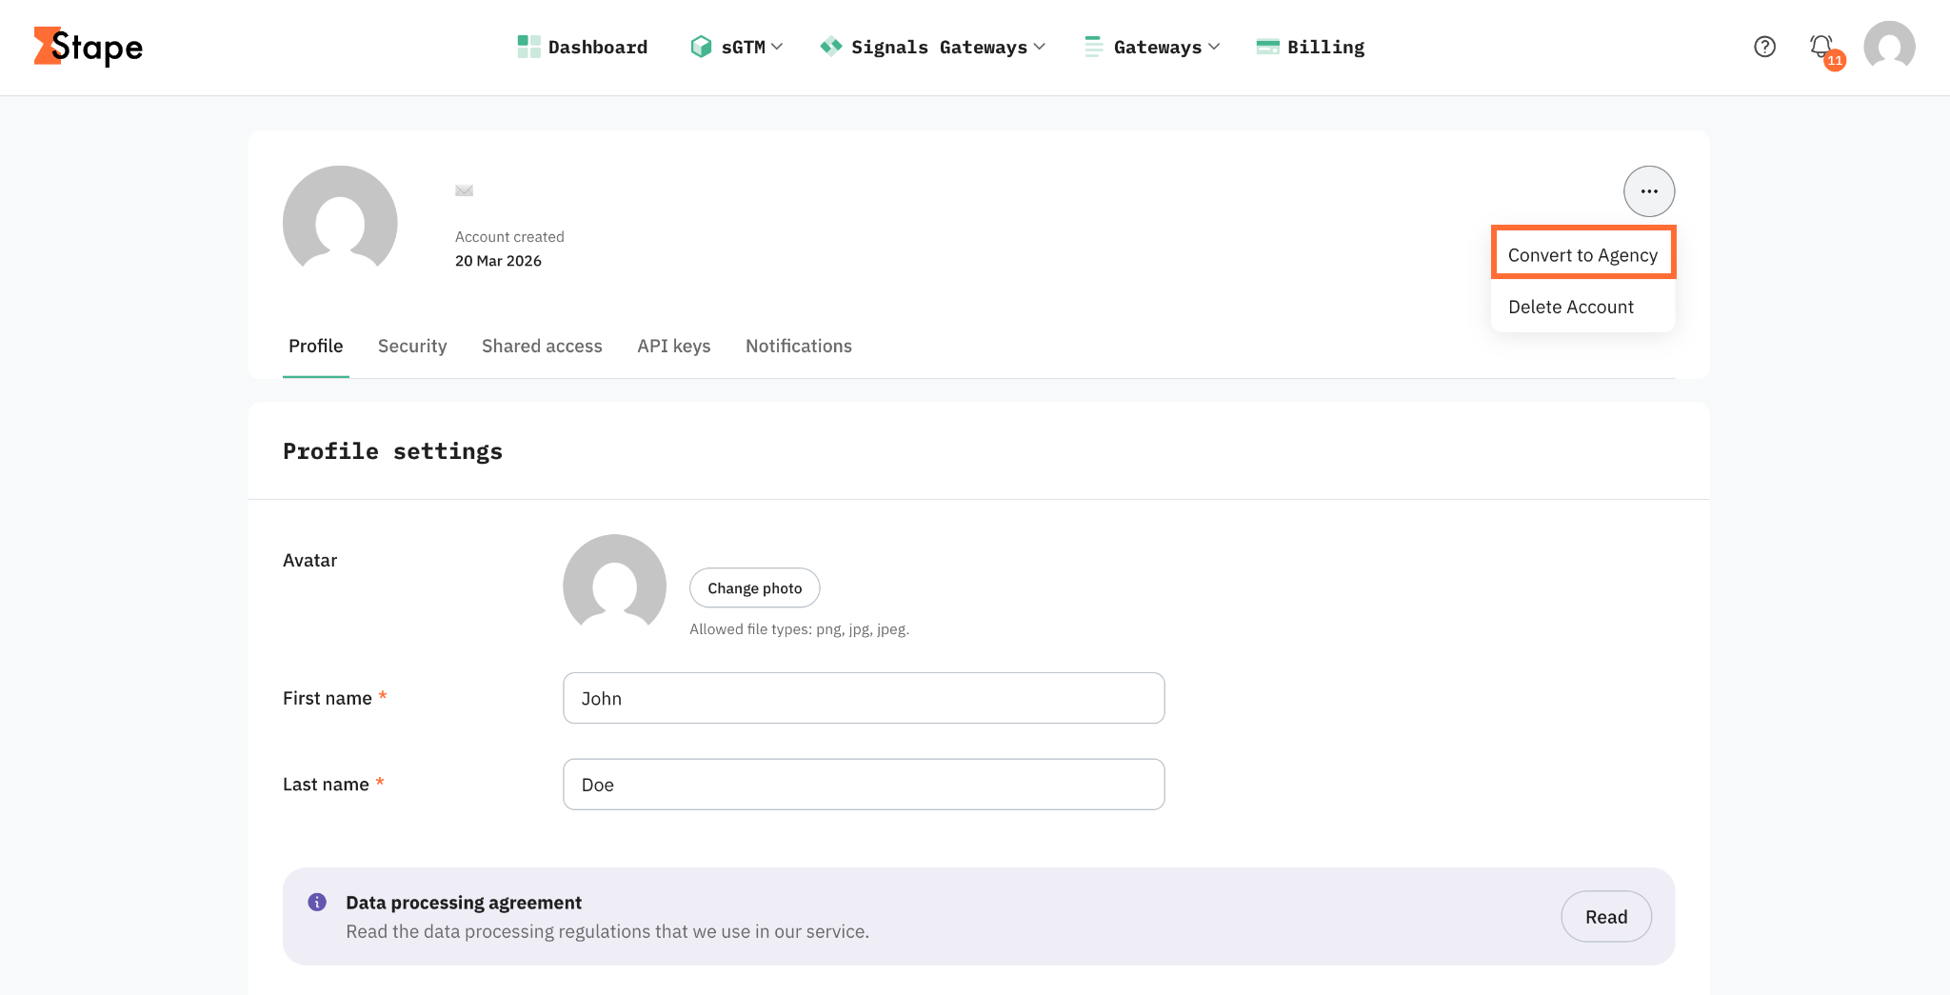This screenshot has width=1950, height=995.
Task: Click the 'Data processing agreement' title
Action: click(x=464, y=903)
